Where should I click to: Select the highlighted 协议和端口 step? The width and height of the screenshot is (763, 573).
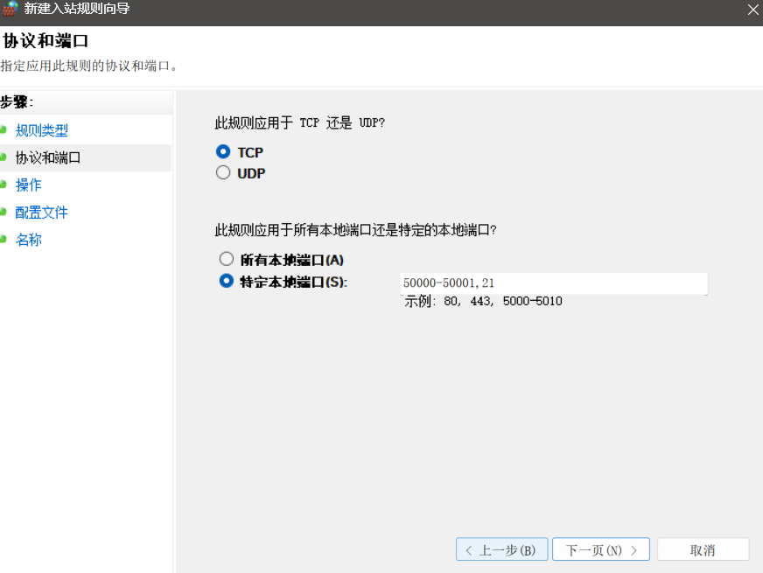[x=48, y=157]
